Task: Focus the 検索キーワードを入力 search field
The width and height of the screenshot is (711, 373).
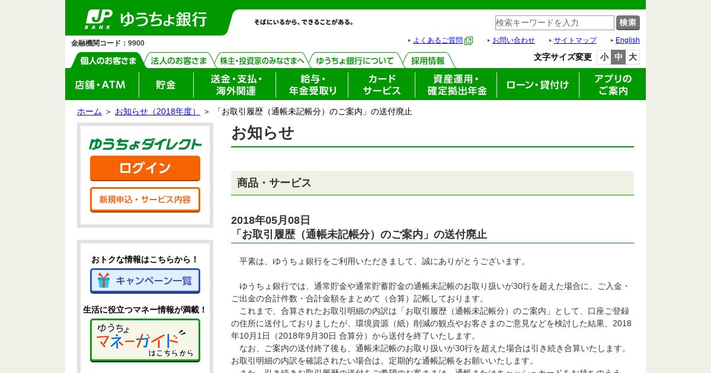Action: coord(555,22)
